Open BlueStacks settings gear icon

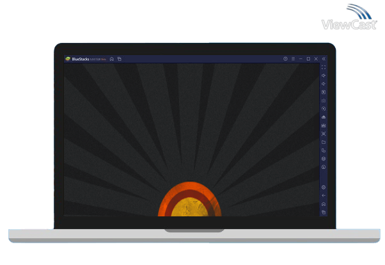324,187
